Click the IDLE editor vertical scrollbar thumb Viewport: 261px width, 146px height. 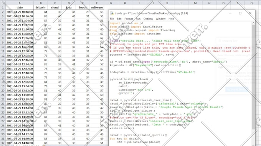pos(253,77)
